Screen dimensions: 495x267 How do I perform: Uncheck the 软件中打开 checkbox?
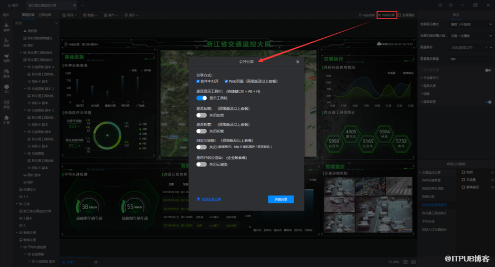coord(199,81)
